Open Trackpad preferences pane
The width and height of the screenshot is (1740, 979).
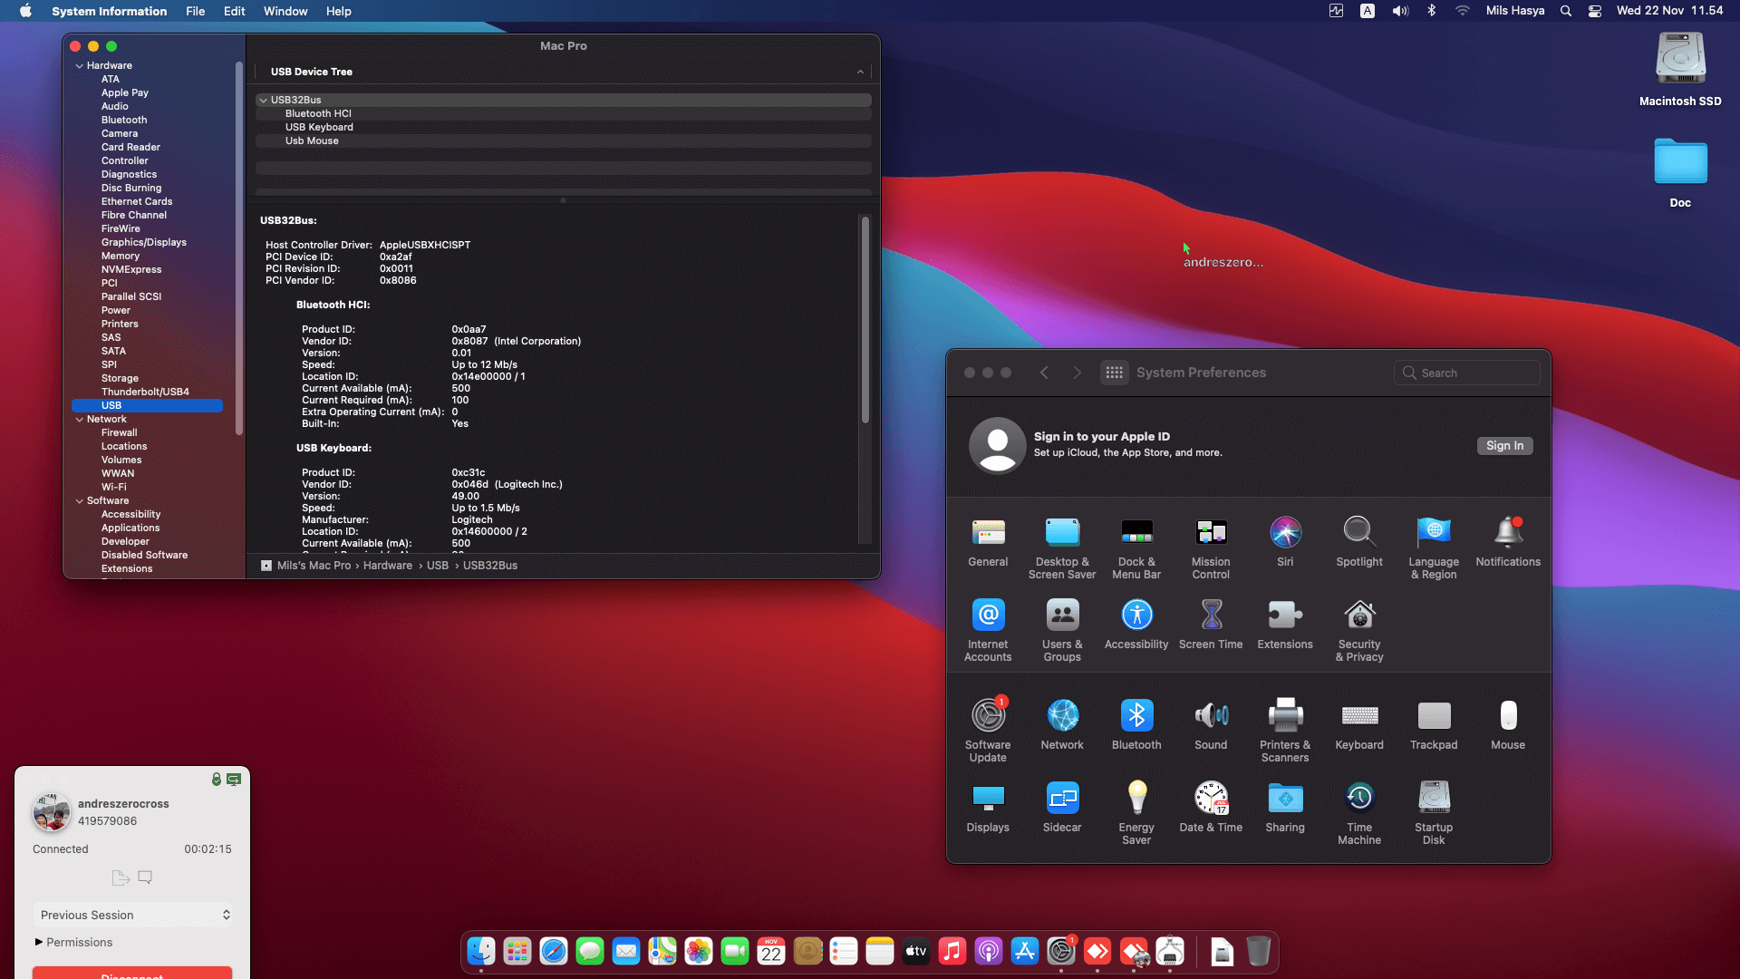point(1434,725)
